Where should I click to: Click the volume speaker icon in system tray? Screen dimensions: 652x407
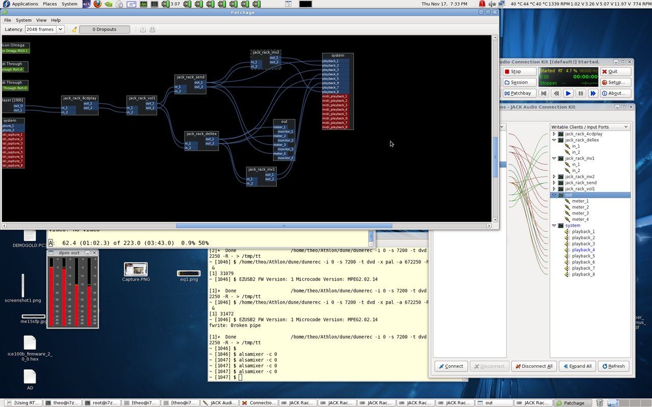click(x=491, y=4)
